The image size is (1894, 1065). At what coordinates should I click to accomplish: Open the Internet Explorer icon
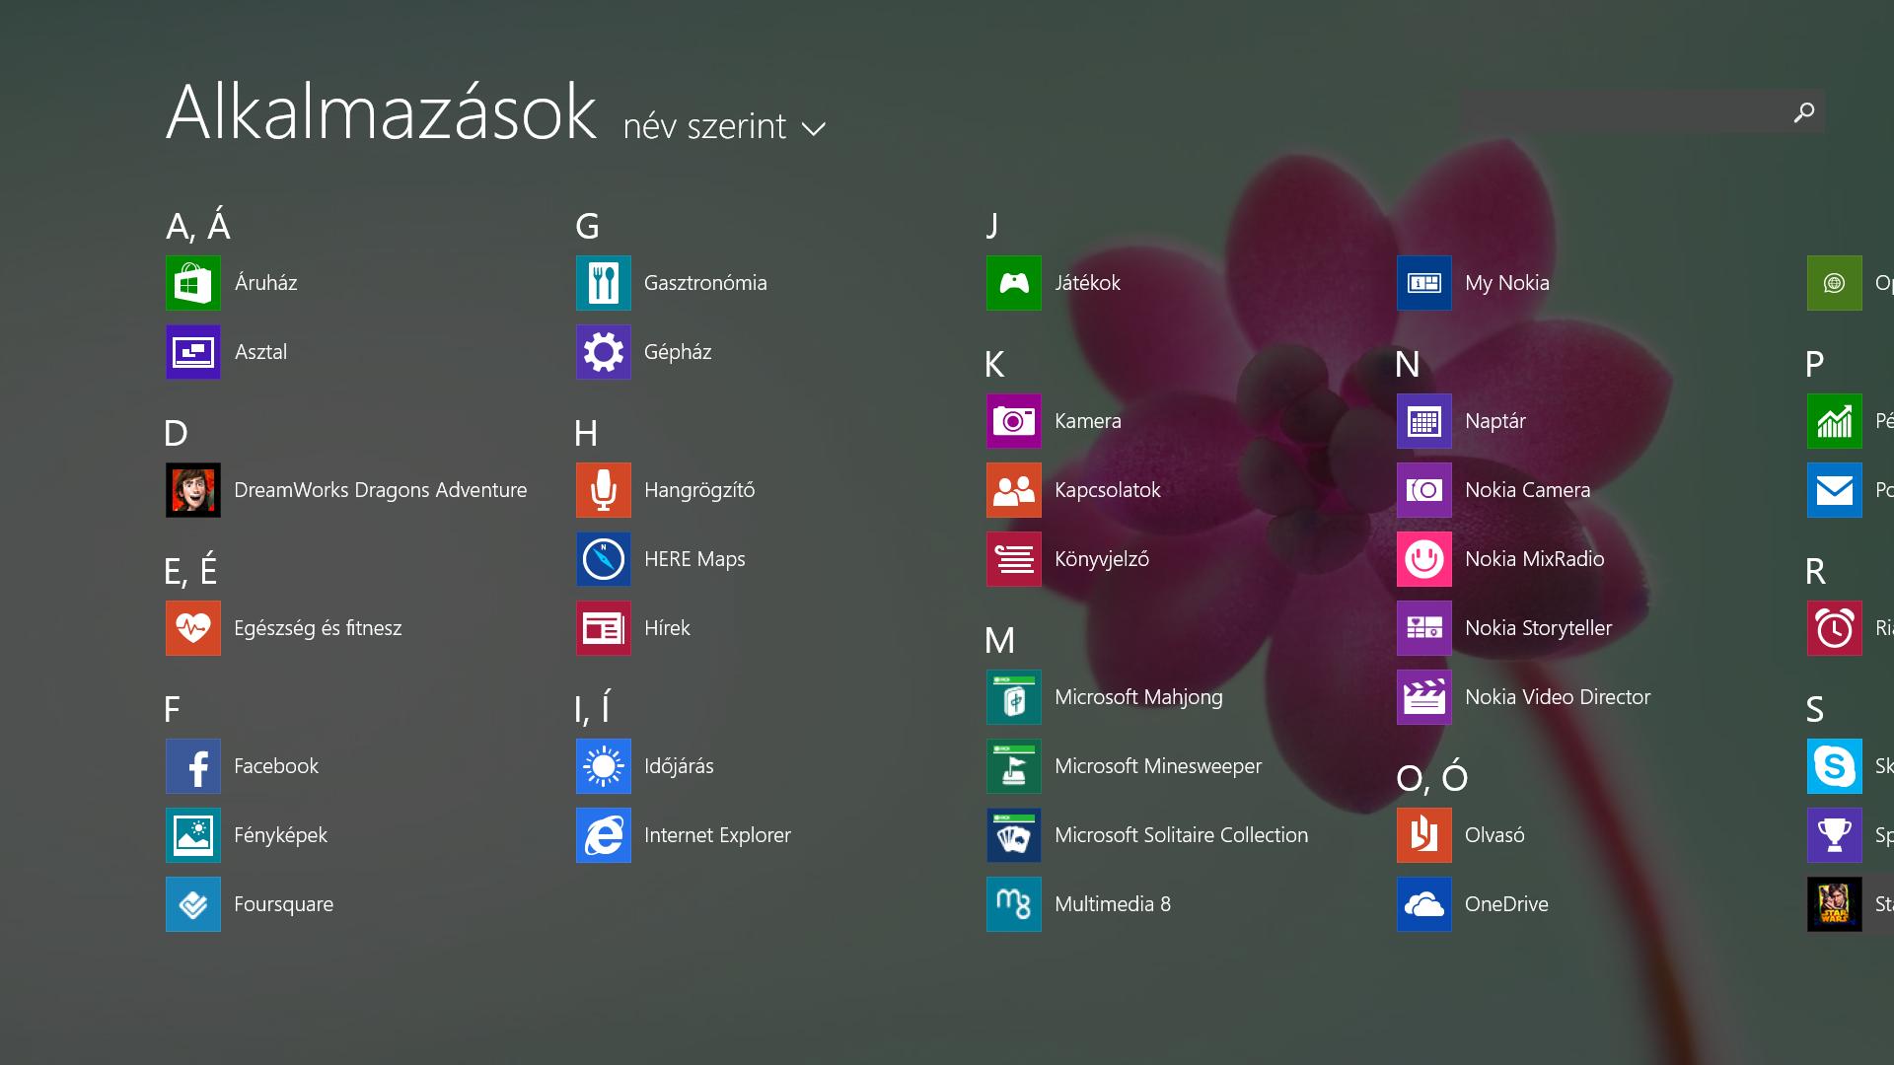(604, 835)
